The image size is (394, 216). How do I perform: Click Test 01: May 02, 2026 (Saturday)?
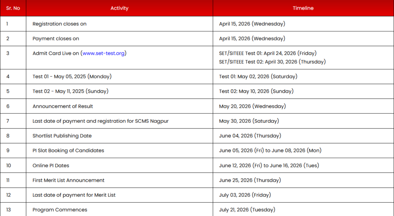258,76
